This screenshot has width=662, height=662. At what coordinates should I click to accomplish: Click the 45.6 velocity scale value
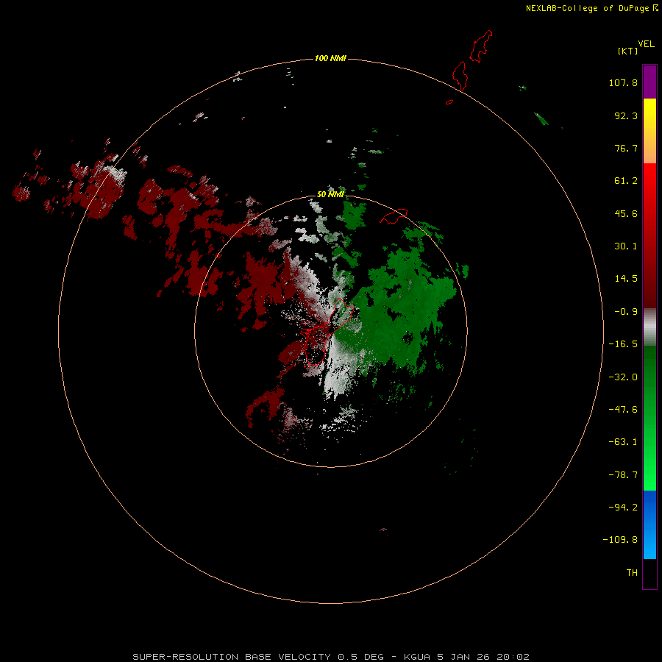(626, 213)
